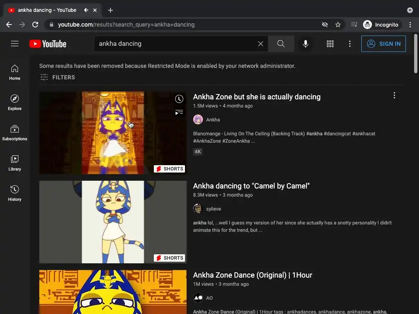Viewport: 419px width, 314px height.
Task: Click SHORTS badge on first thumbnail
Action: pos(169,169)
